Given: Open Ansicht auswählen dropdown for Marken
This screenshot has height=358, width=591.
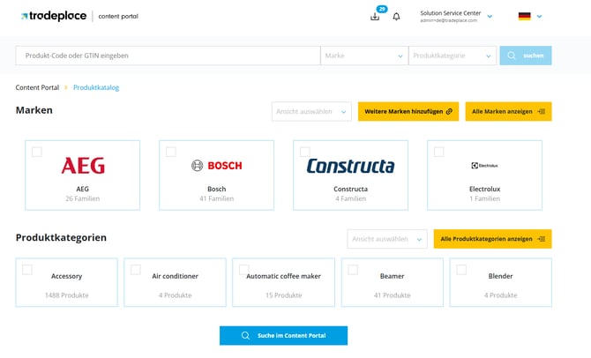Looking at the screenshot, I should point(311,112).
